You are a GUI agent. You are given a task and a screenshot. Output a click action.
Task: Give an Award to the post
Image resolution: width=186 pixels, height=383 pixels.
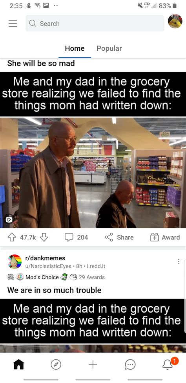tap(165, 237)
